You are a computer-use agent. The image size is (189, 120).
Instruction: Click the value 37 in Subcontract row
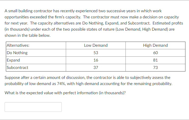click(96, 68)
